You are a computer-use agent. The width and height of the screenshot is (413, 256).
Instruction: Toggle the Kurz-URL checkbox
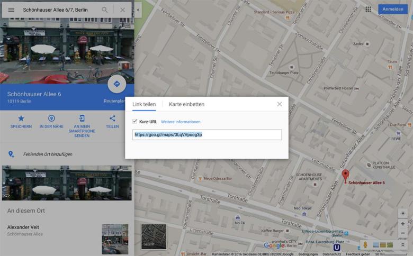(x=134, y=122)
